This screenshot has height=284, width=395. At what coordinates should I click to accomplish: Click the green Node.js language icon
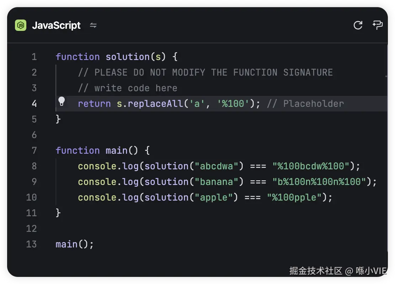coord(21,25)
